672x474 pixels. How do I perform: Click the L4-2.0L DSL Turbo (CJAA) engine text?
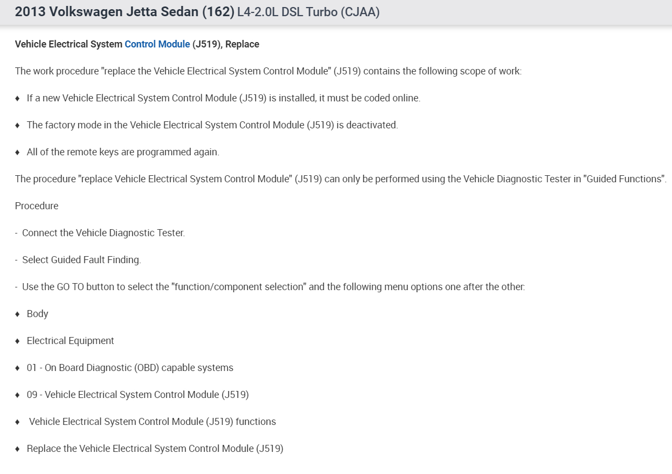(308, 12)
